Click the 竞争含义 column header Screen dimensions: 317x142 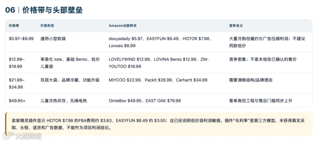click(x=236, y=26)
